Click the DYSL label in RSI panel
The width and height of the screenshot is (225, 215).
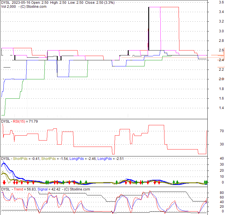pos(5,121)
